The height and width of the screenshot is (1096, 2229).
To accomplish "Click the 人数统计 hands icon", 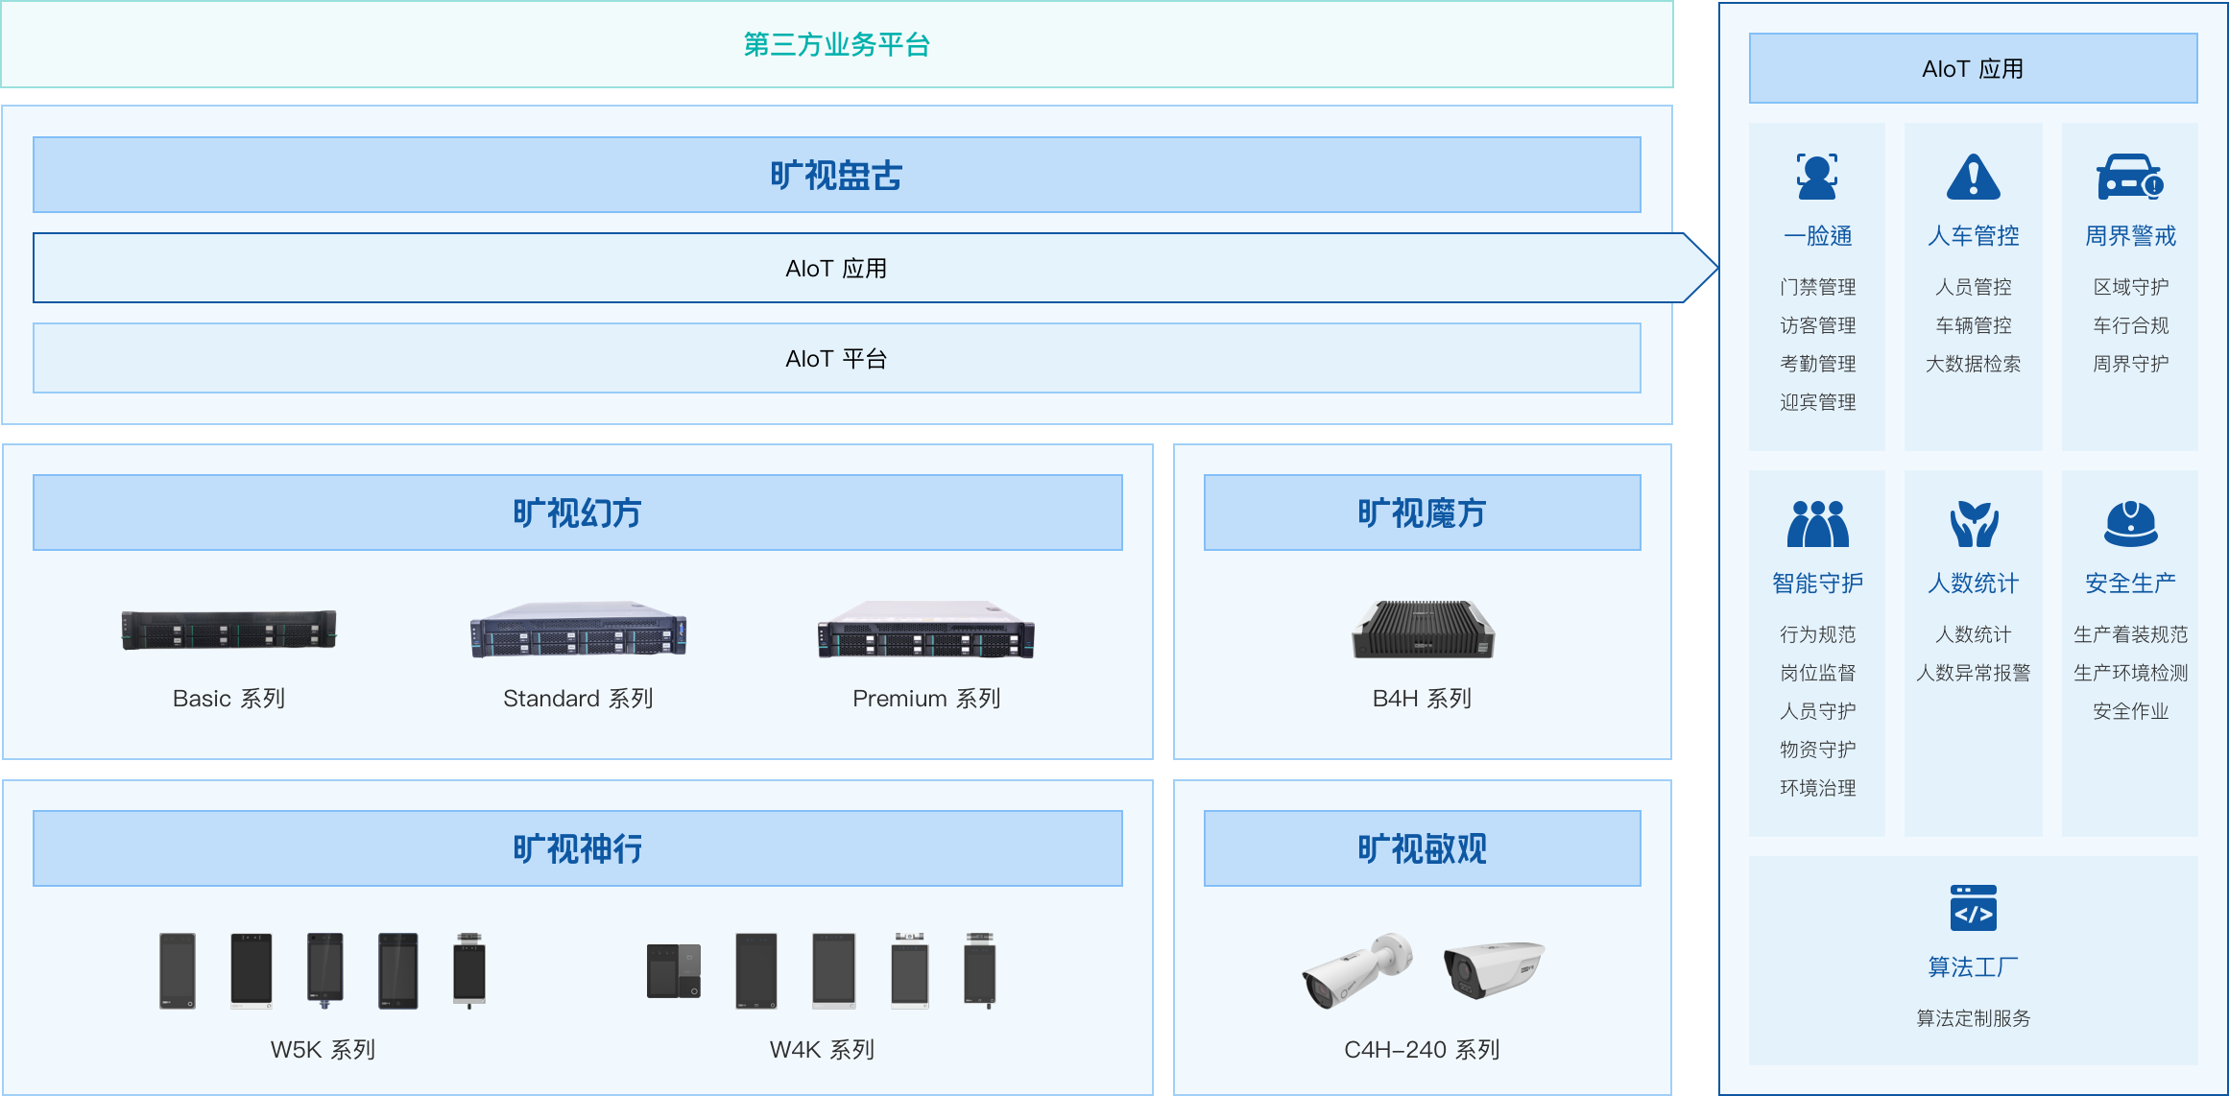I will [x=1973, y=524].
